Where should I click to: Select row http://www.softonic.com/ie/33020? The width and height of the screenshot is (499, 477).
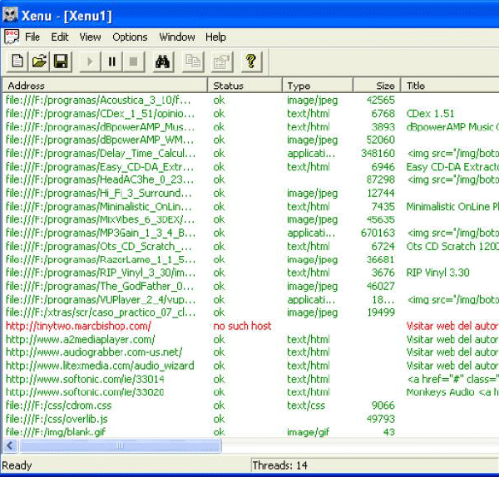pos(85,392)
